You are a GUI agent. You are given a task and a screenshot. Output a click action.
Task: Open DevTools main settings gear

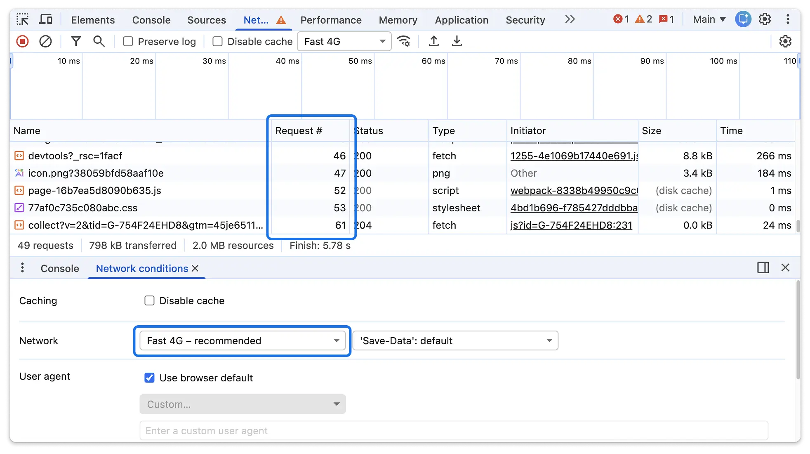pyautogui.click(x=765, y=19)
